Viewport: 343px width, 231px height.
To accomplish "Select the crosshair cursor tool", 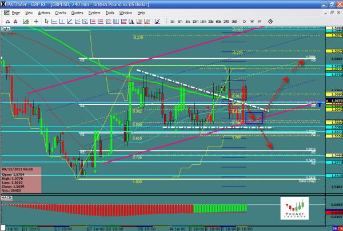I will pyautogui.click(x=35, y=21).
